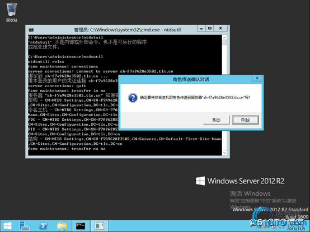The width and height of the screenshot is (310, 232).
Task: Minimize the cmd.exe ntdsutil window
Action: coord(201,29)
